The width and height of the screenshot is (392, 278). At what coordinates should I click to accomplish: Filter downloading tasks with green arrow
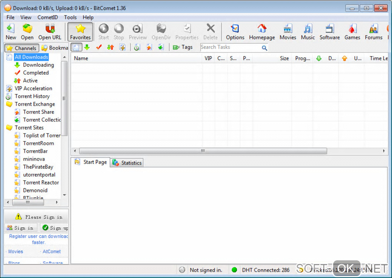coord(87,47)
